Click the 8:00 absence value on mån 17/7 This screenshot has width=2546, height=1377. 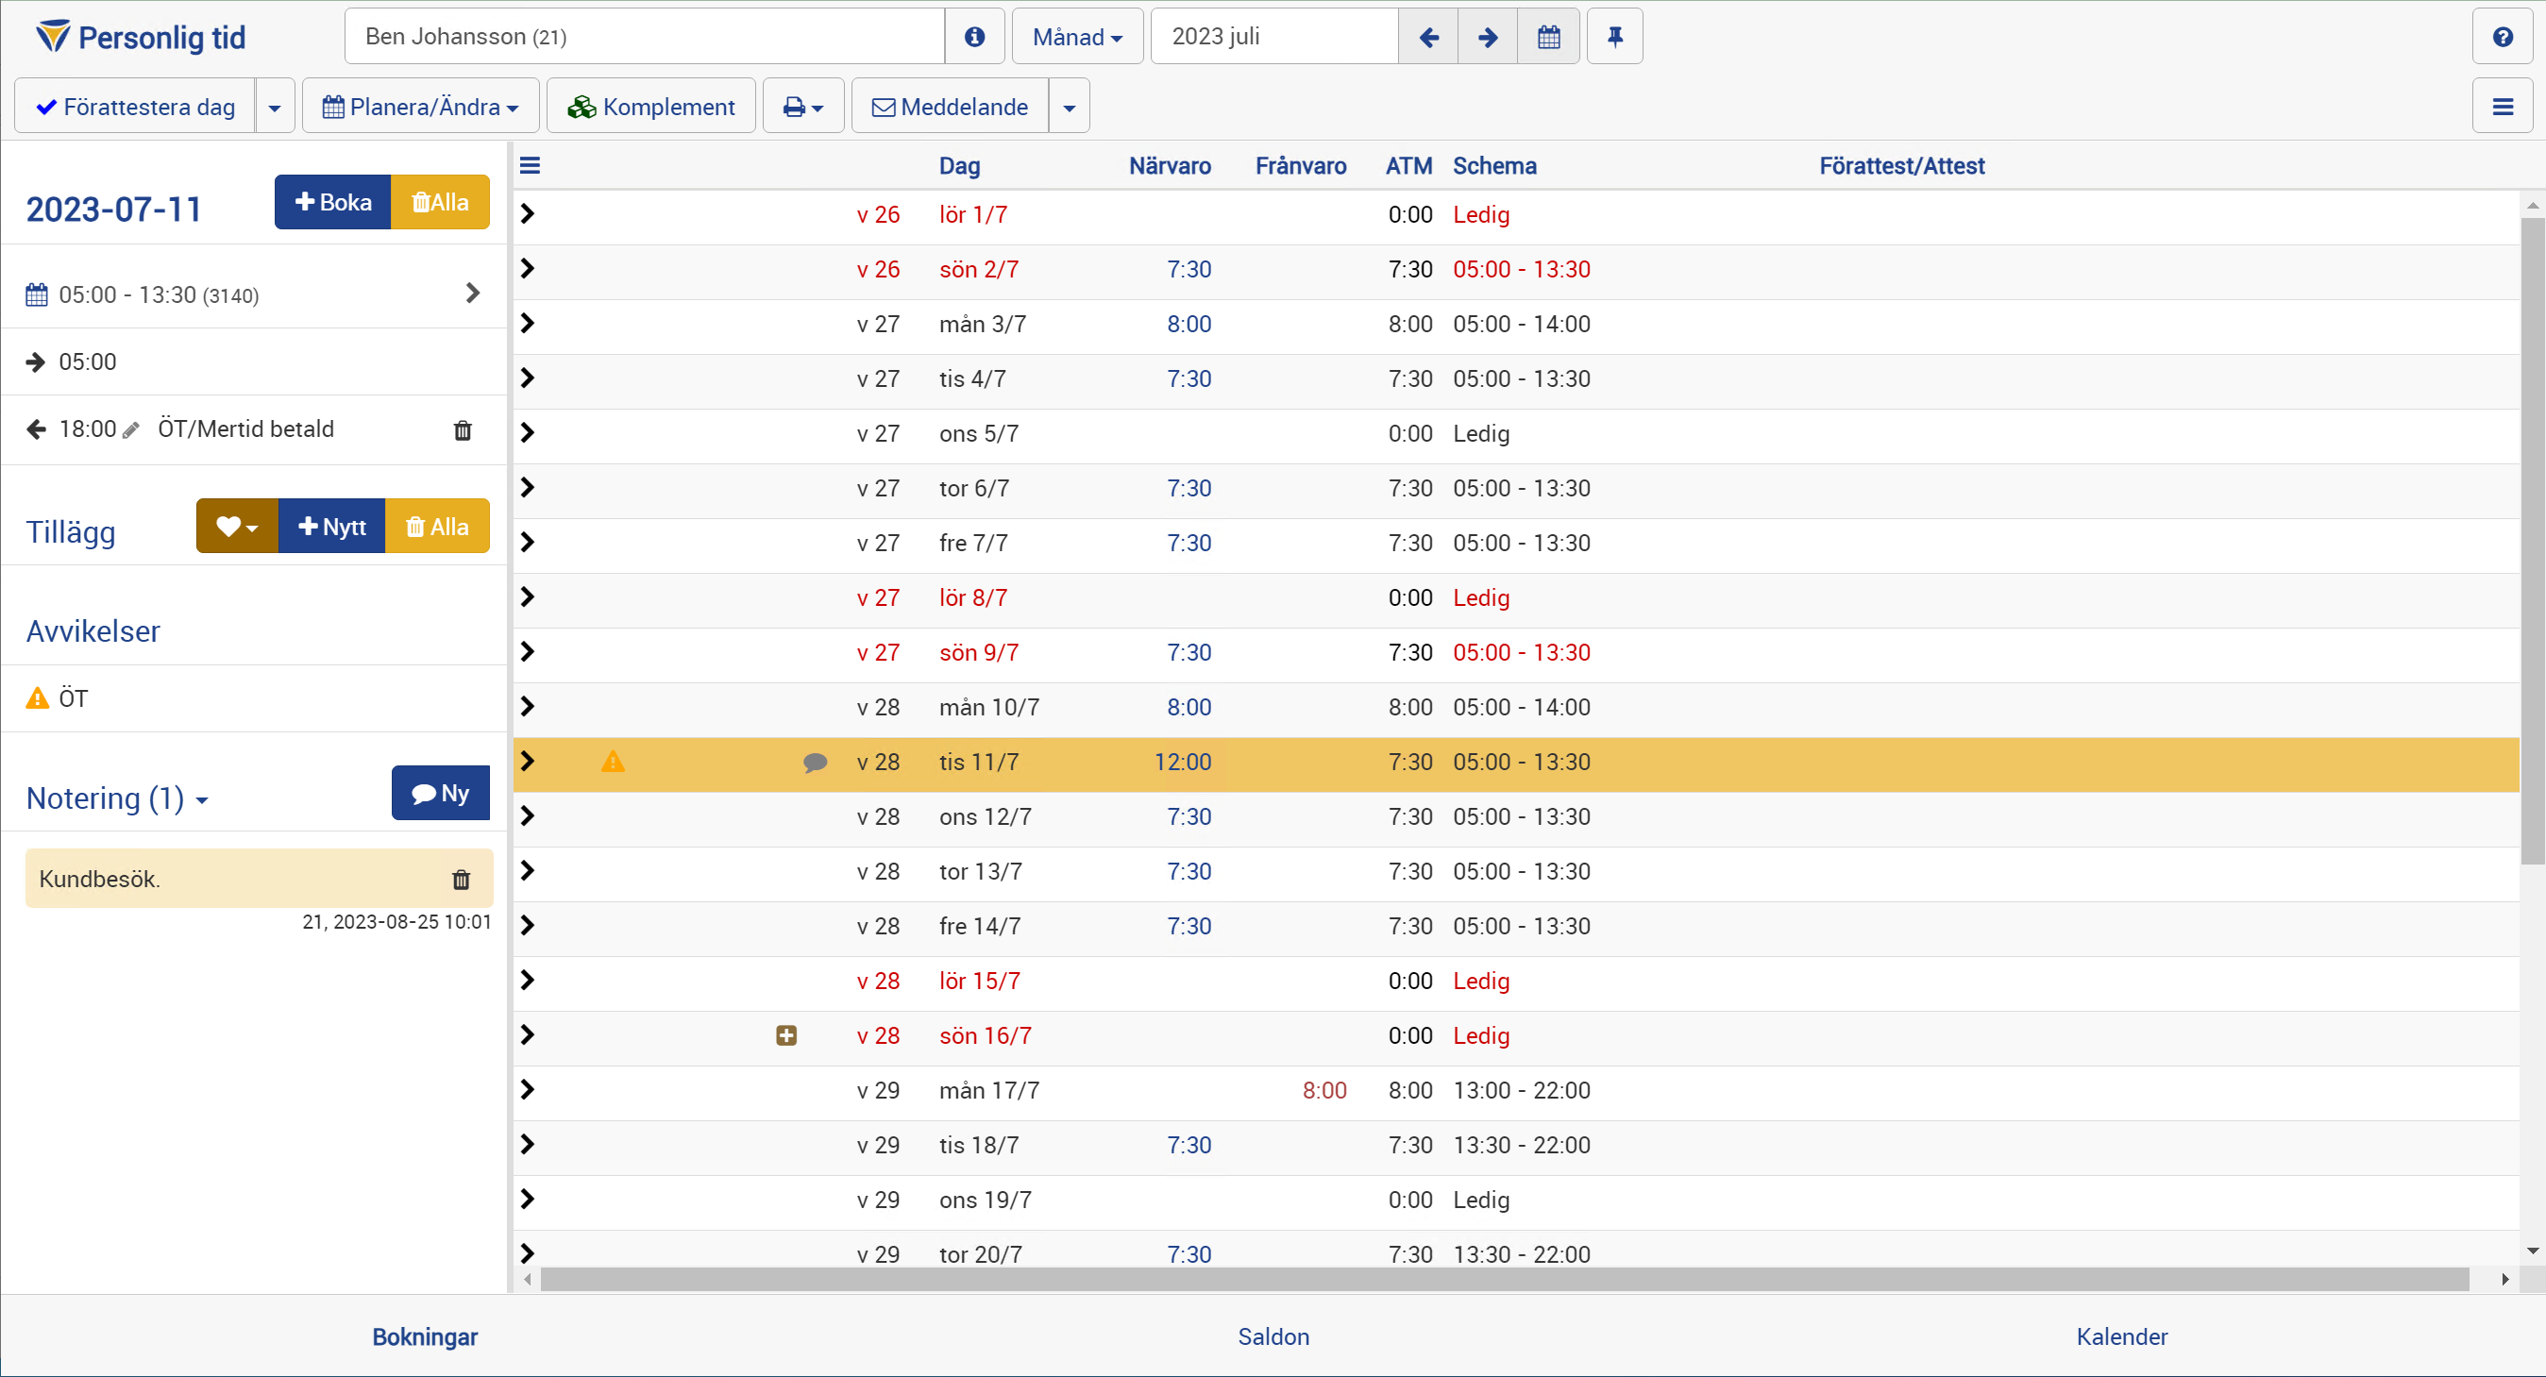(x=1324, y=1090)
